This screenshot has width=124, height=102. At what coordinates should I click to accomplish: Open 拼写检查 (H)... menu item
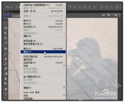(x=43, y=41)
